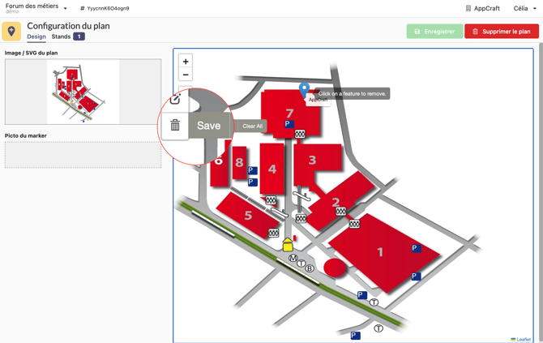Click the event ID YyycnnK6O4ogn9
Viewport: 543px width, 343px height.
[x=105, y=8]
